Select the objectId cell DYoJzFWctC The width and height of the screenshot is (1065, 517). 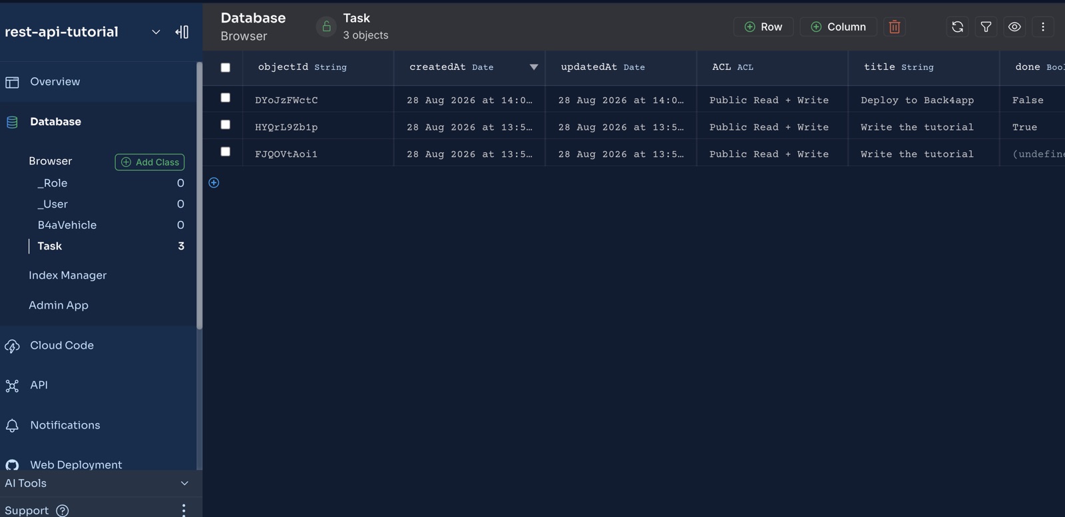[x=318, y=100]
